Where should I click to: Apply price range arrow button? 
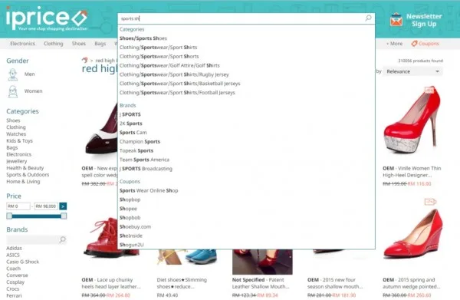coord(63,206)
